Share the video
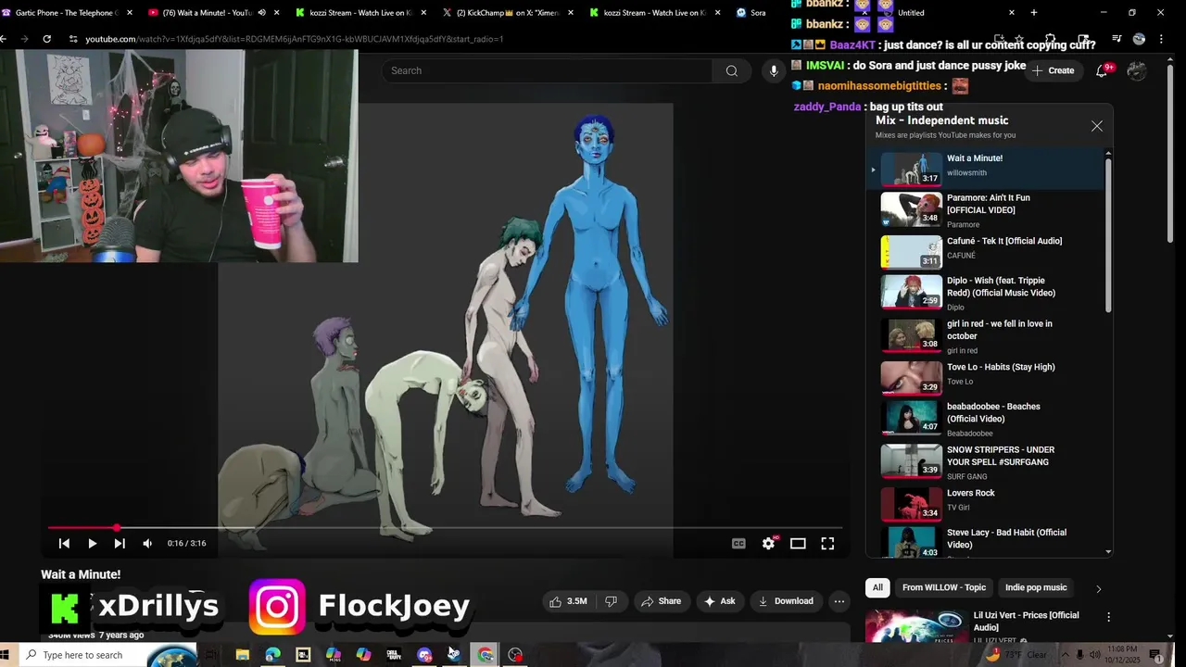This screenshot has width=1186, height=667. 661,601
